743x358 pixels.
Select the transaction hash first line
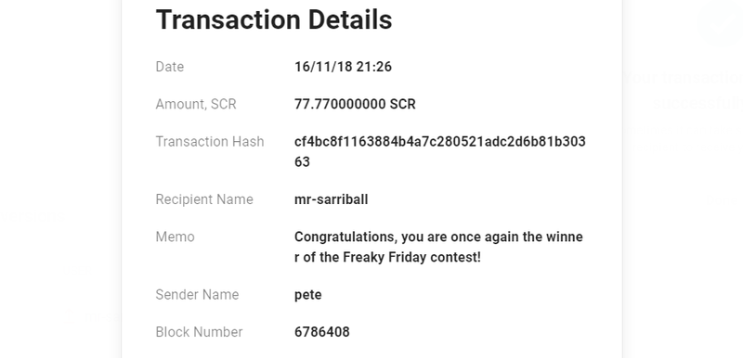(x=440, y=141)
